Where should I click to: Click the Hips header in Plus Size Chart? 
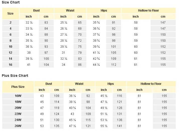tap(111, 84)
